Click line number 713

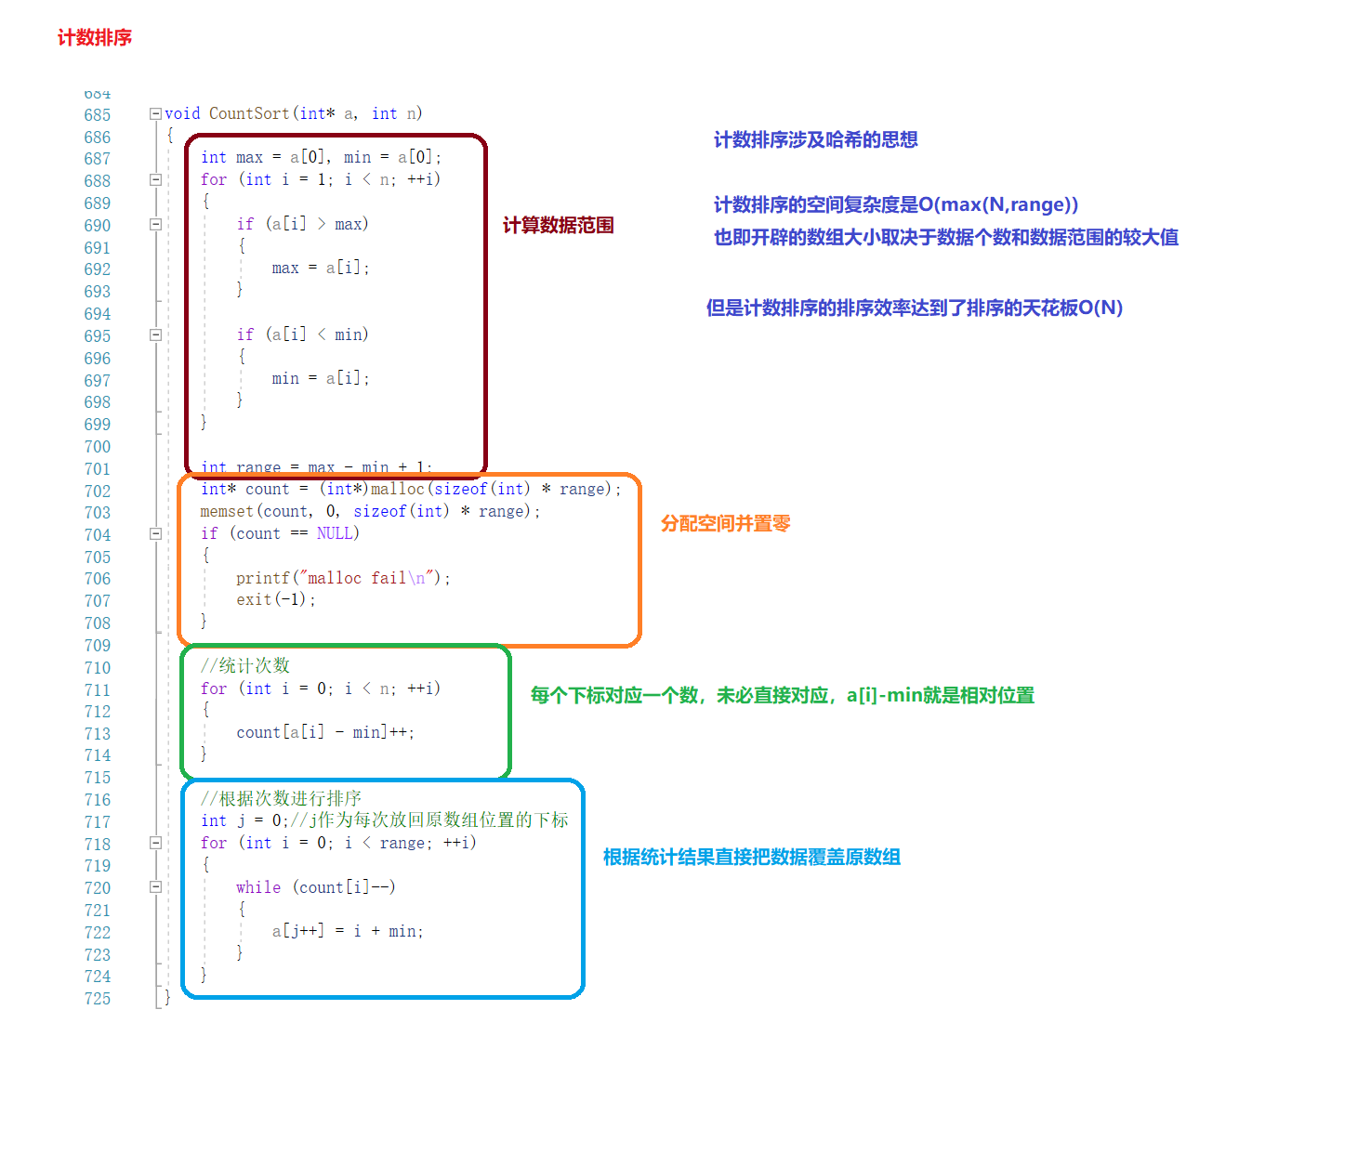click(98, 734)
